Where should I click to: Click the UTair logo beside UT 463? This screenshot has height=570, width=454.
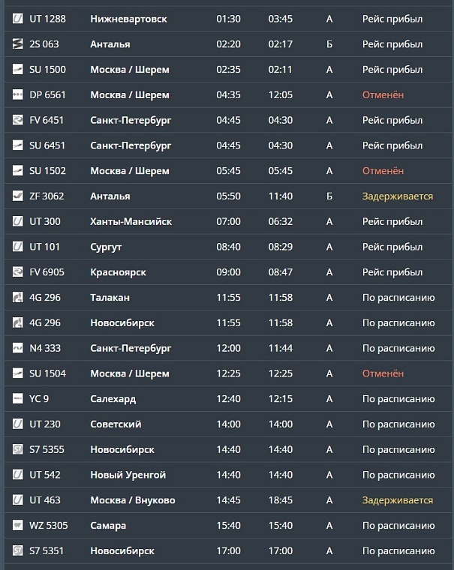point(17,499)
